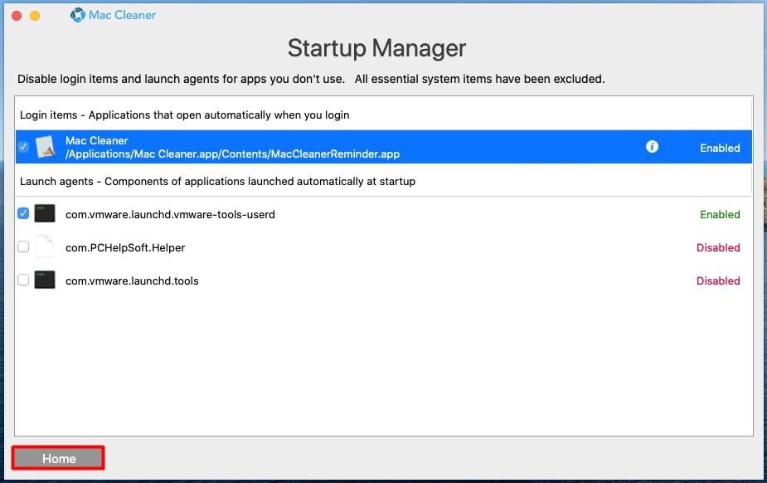Image resolution: width=767 pixels, height=483 pixels.
Task: Click the terminal icon for vmware-tools-userd
Action: pyautogui.click(x=45, y=214)
